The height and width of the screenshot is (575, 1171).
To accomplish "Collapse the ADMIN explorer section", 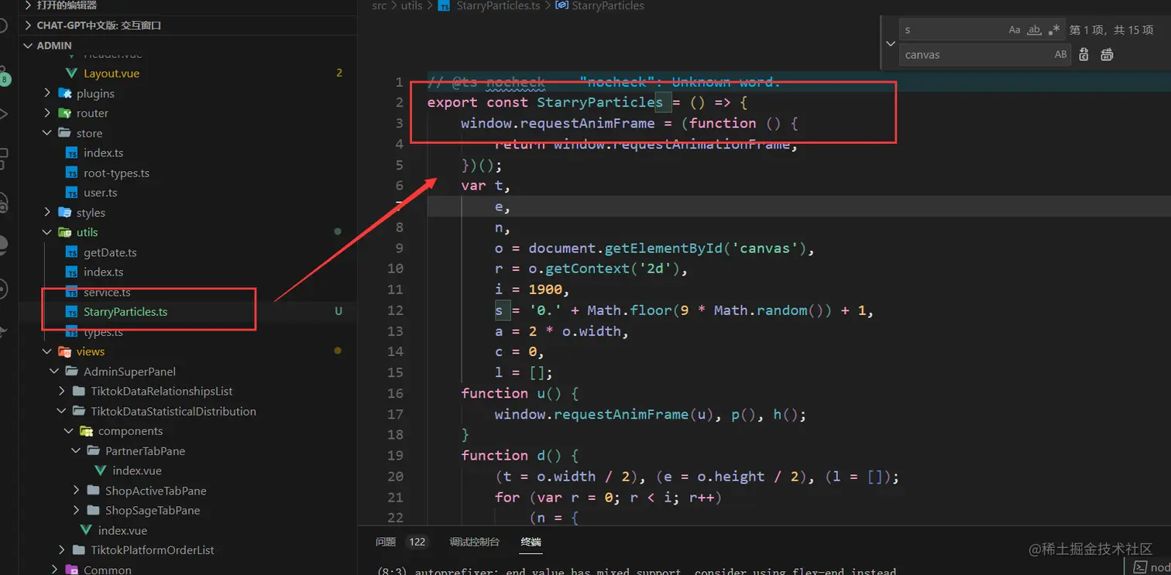I will tap(29, 46).
